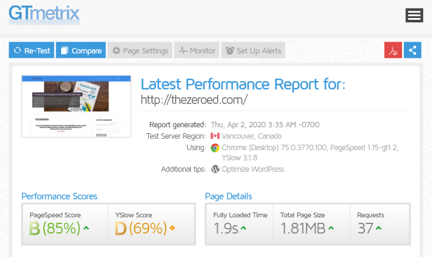Image resolution: width=432 pixels, height=257 pixels.
Task: Click the Optimize WordPress link
Action: pos(253,169)
